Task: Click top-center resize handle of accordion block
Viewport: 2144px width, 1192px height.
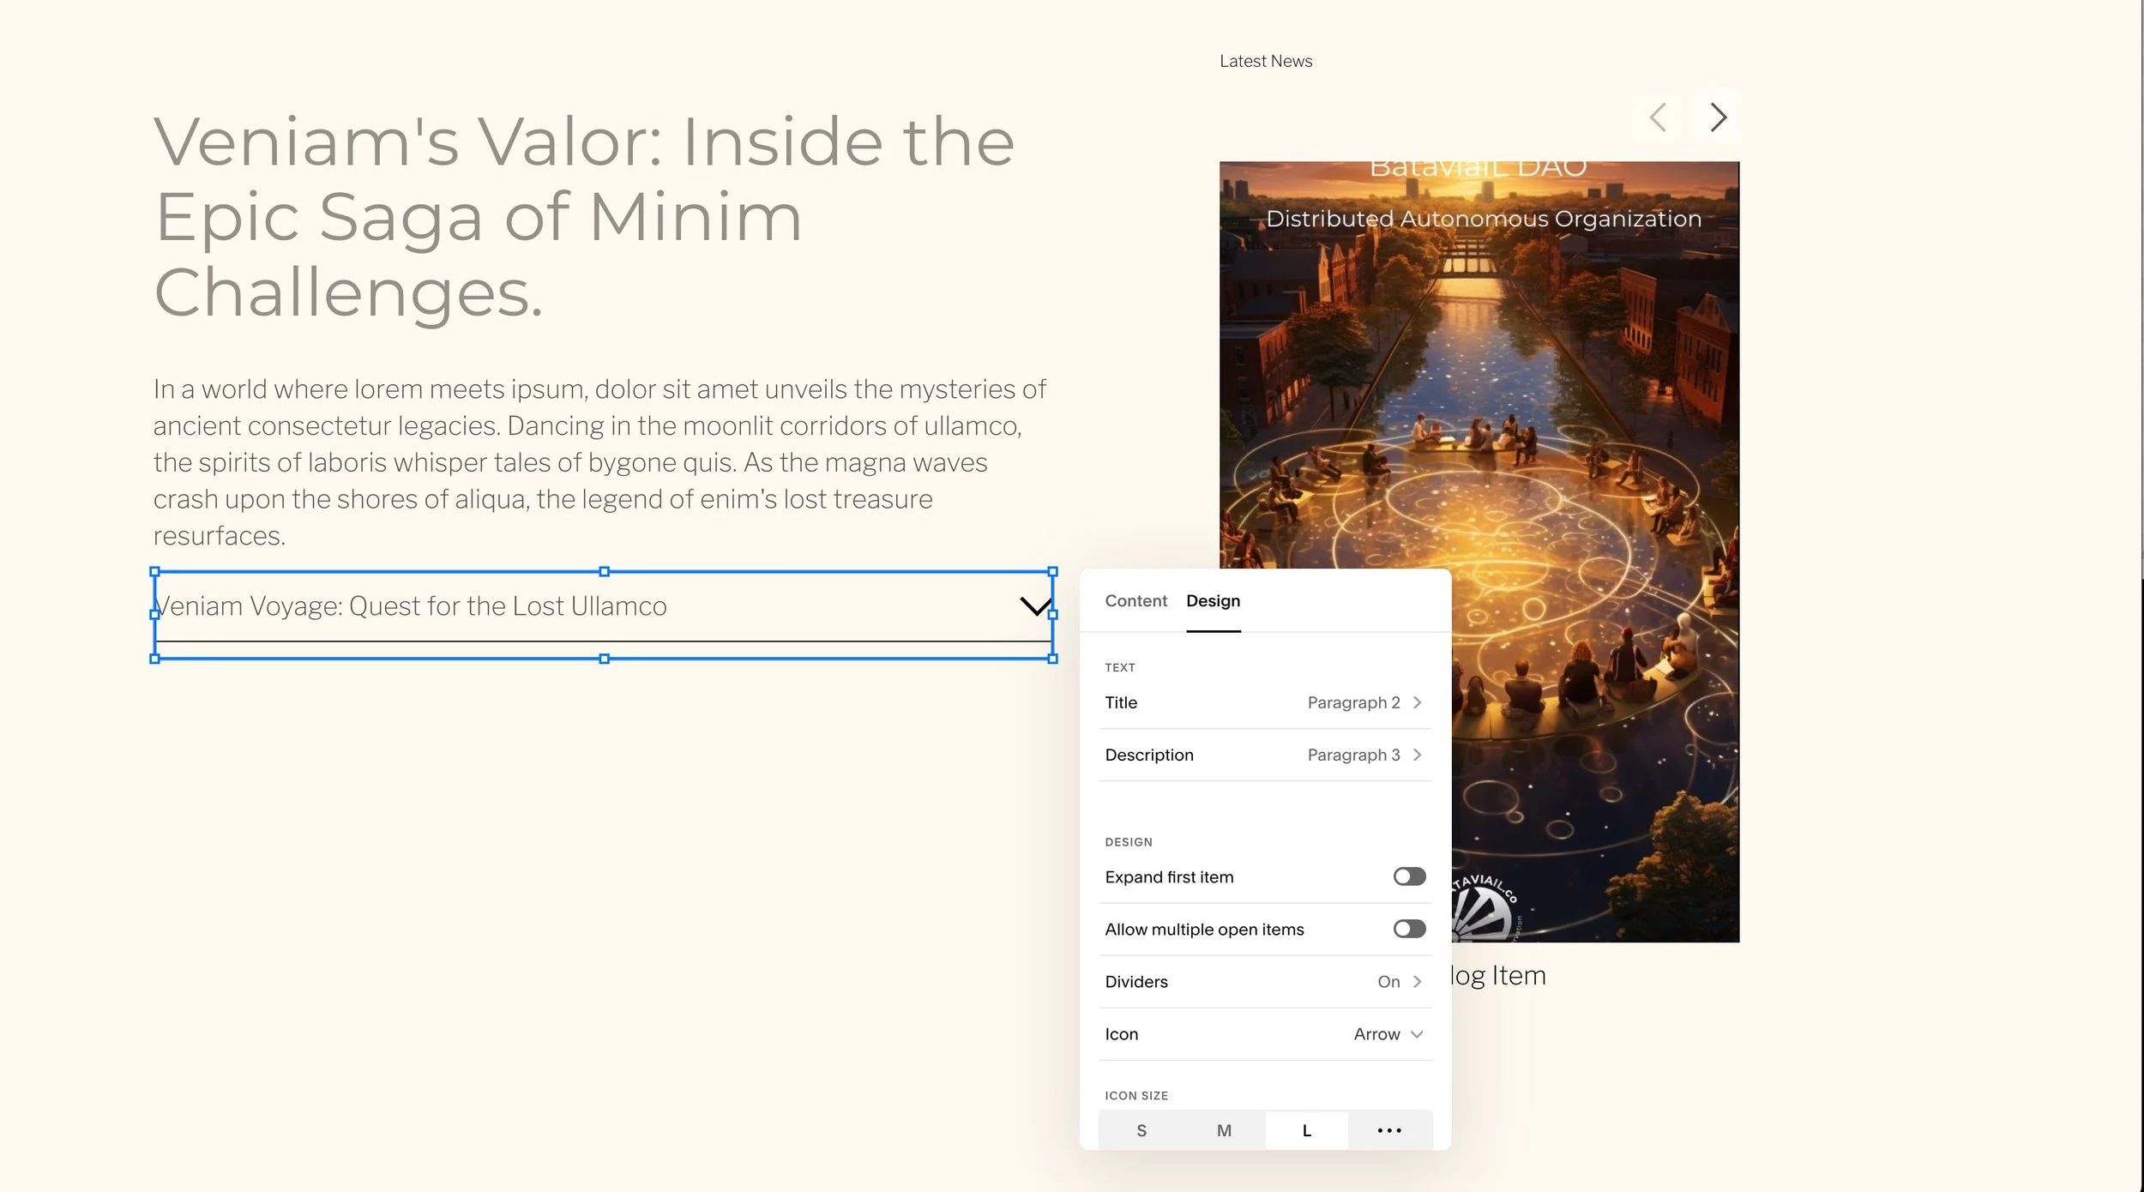Action: coord(604,571)
